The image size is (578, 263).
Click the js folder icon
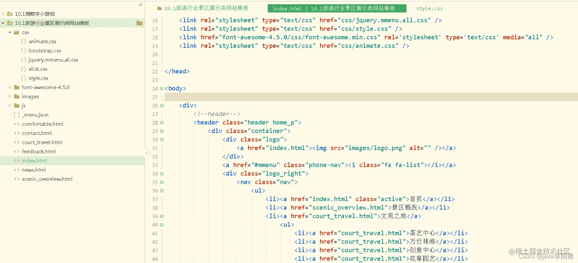[16, 106]
